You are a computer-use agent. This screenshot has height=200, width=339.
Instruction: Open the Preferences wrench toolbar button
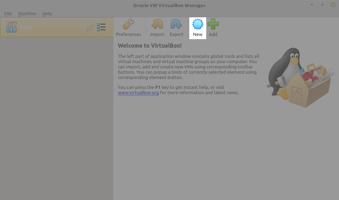129,28
